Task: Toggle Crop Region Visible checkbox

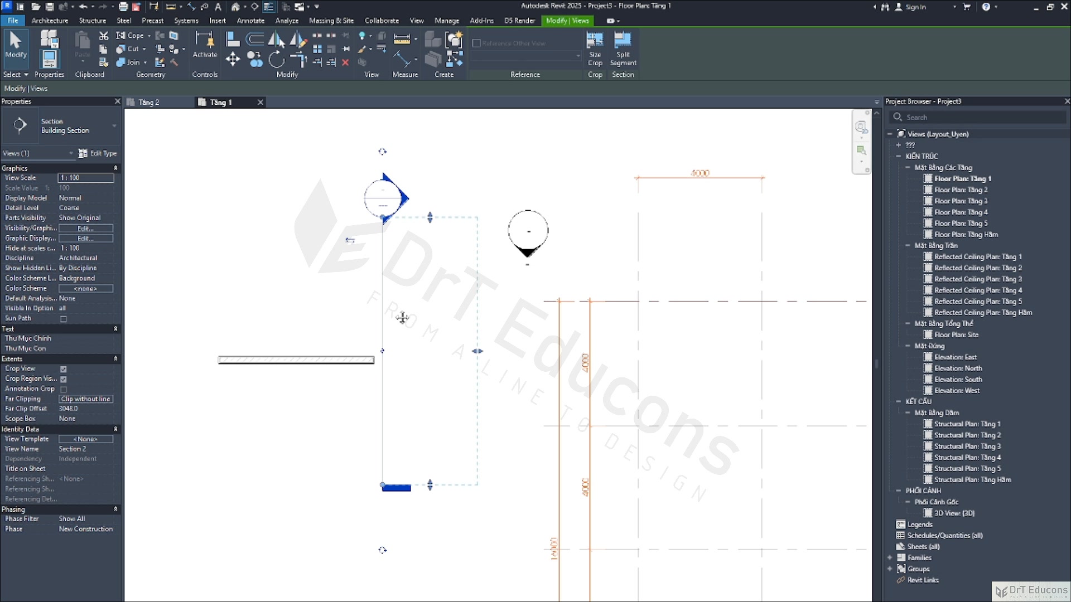Action: click(x=64, y=379)
